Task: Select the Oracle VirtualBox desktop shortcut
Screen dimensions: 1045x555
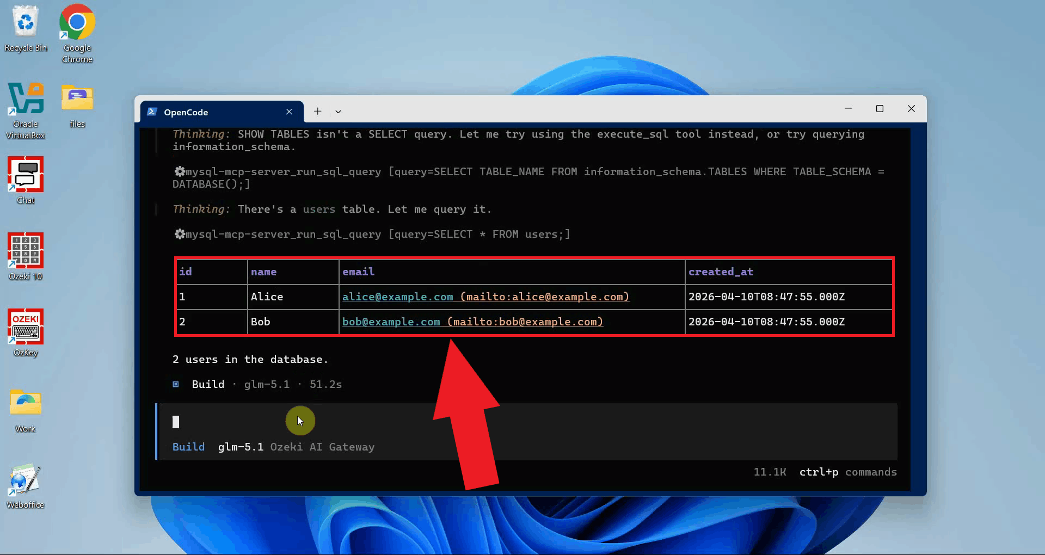Action: pos(26,111)
